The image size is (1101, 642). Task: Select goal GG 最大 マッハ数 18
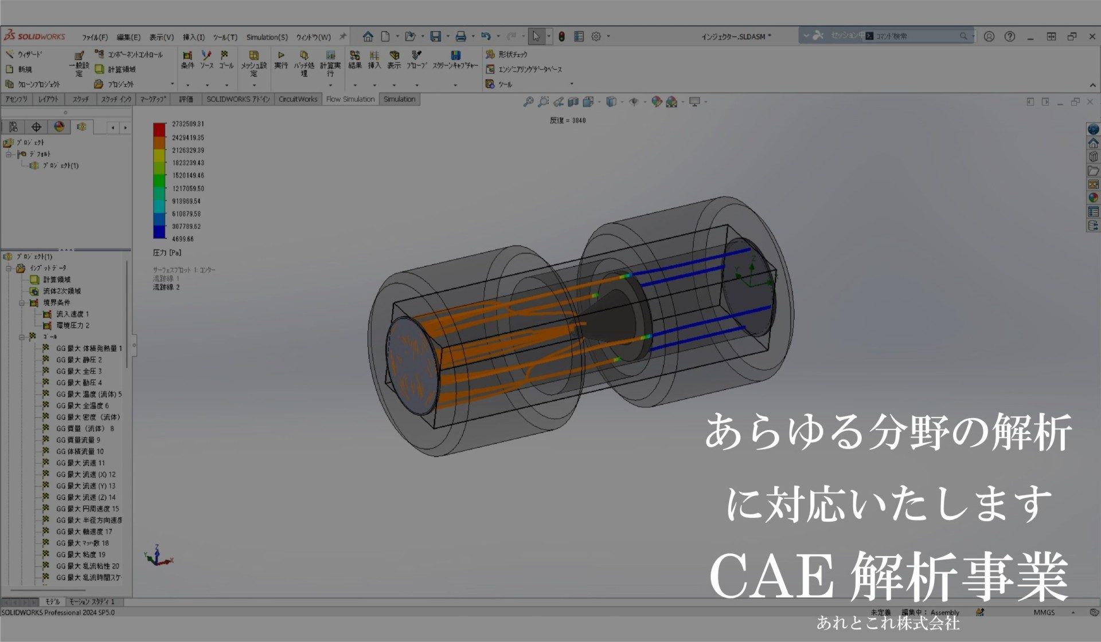[x=76, y=543]
